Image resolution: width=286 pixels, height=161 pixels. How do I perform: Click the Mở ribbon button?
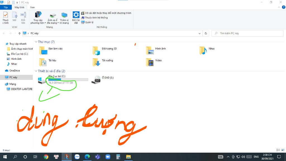point(15,17)
